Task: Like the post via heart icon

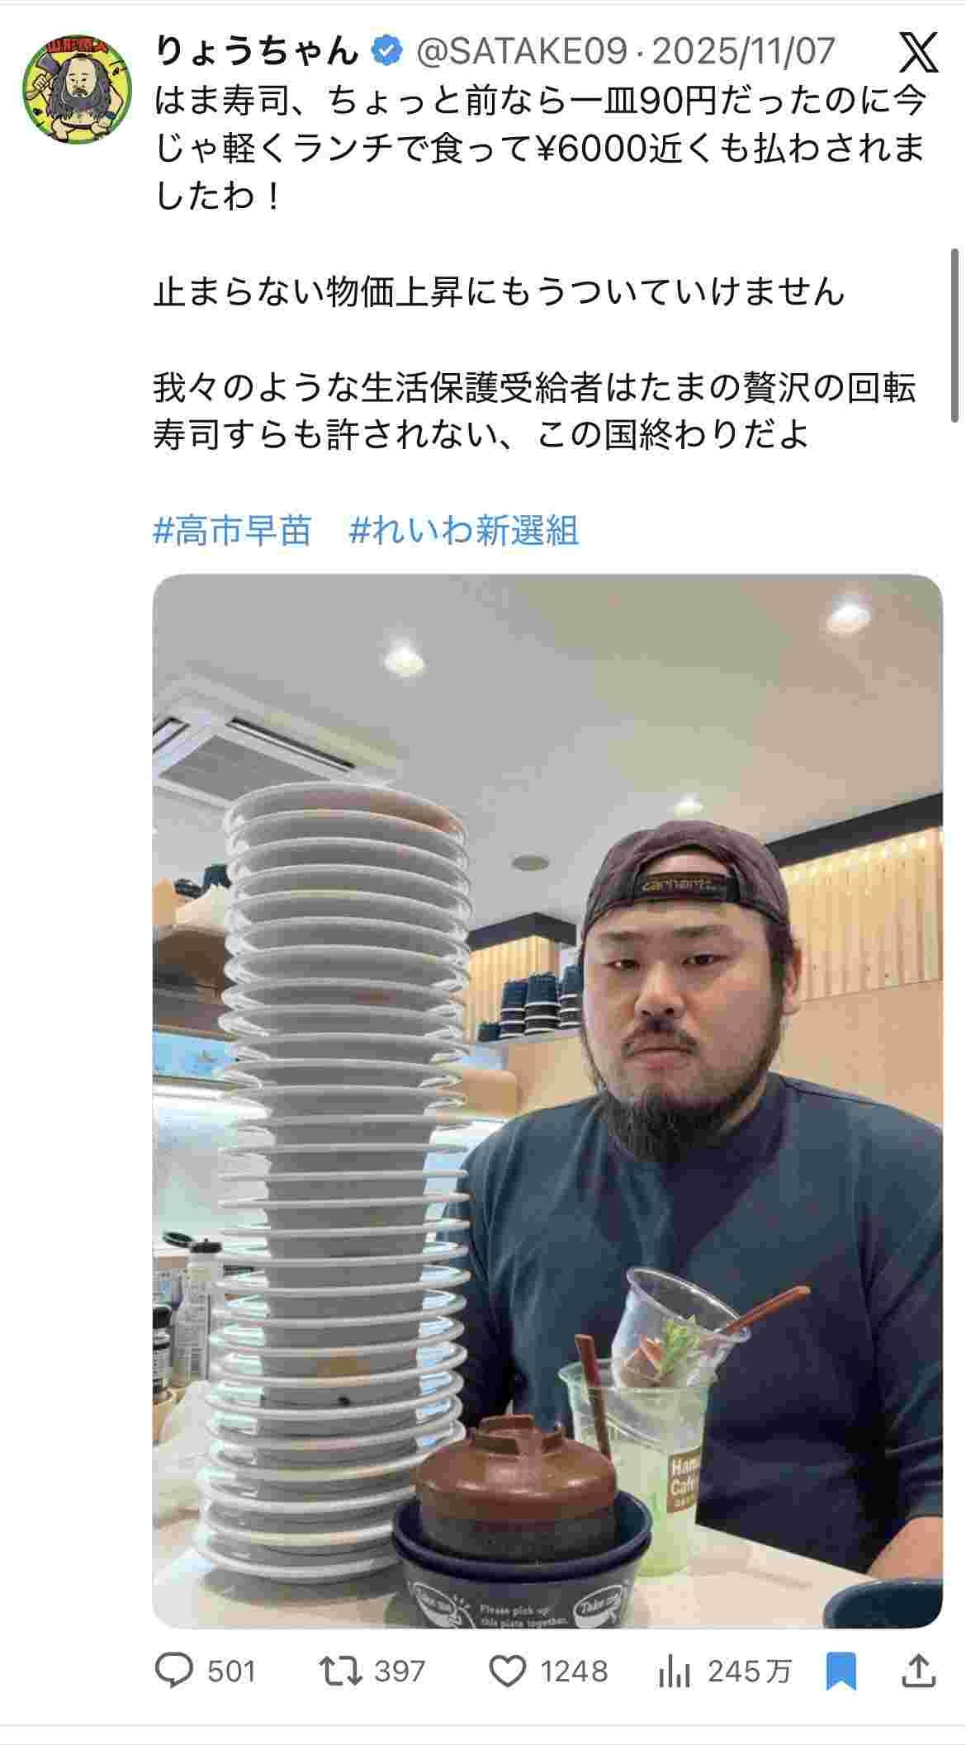Action: [508, 1672]
